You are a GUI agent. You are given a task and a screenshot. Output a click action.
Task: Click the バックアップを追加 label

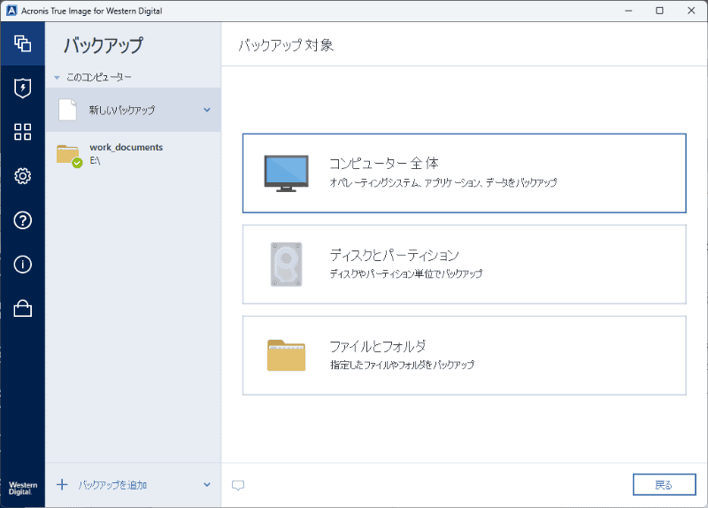(112, 485)
